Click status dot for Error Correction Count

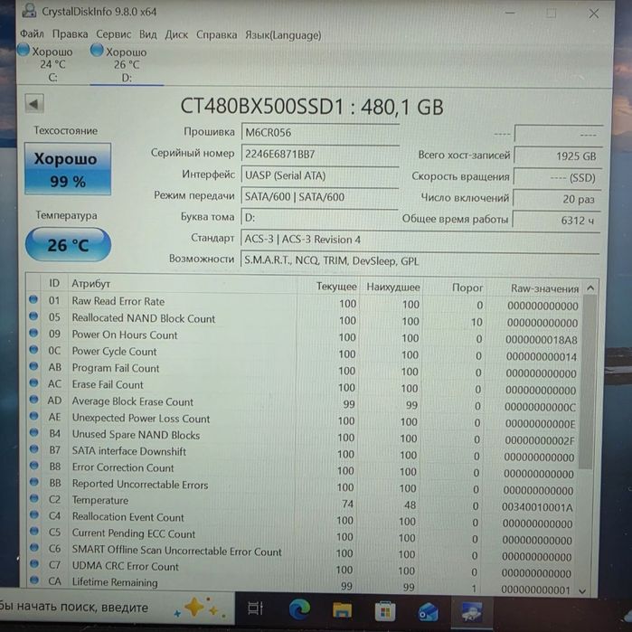tap(34, 465)
